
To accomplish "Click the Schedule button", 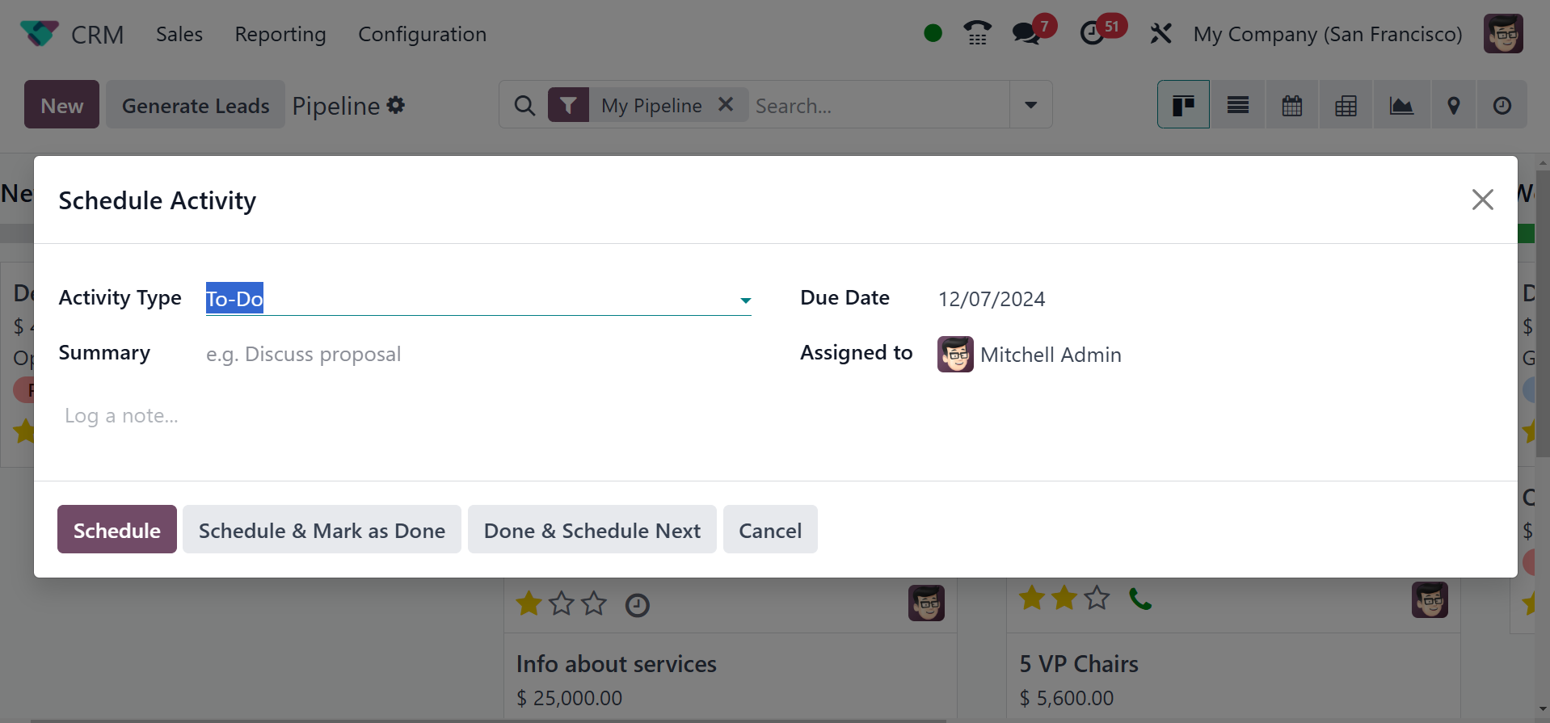I will [116, 530].
